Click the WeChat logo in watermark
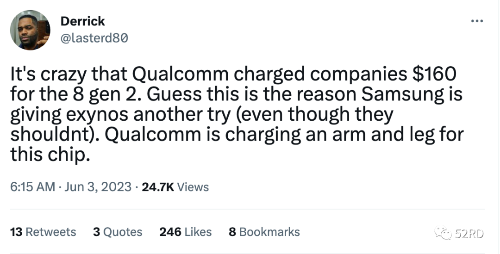The width and height of the screenshot is (500, 254). pos(443,233)
